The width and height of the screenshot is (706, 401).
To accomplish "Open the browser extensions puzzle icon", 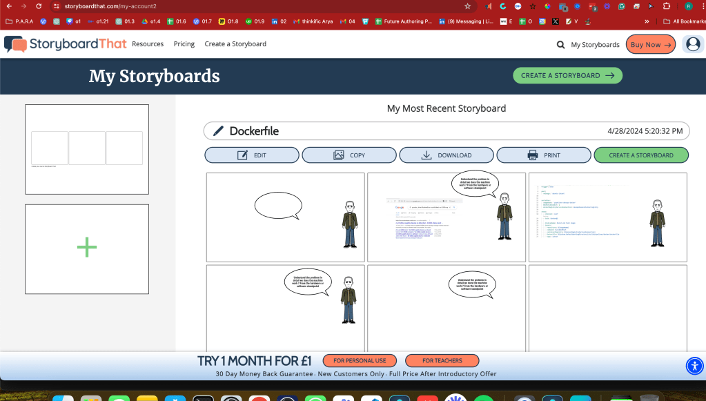I will [667, 6].
